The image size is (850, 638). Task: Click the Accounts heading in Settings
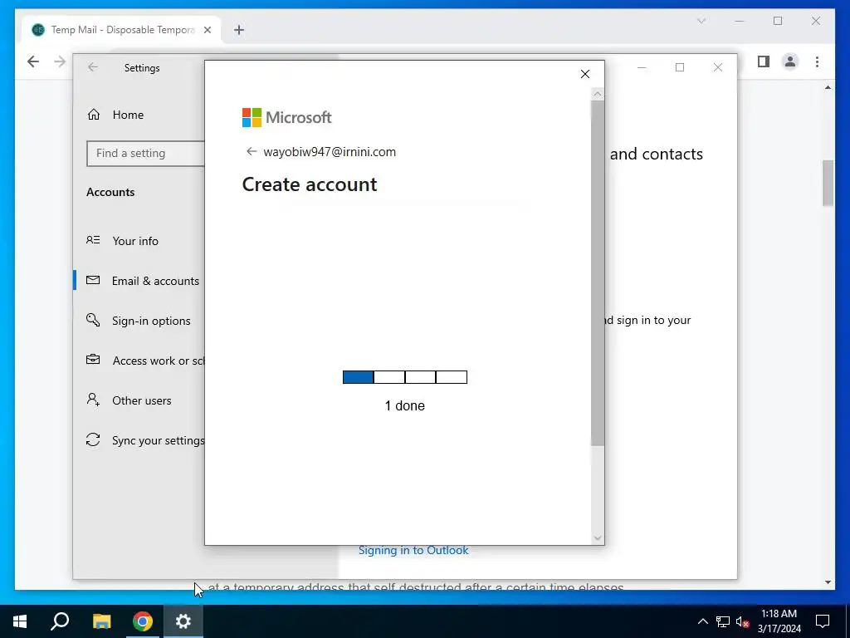point(110,192)
